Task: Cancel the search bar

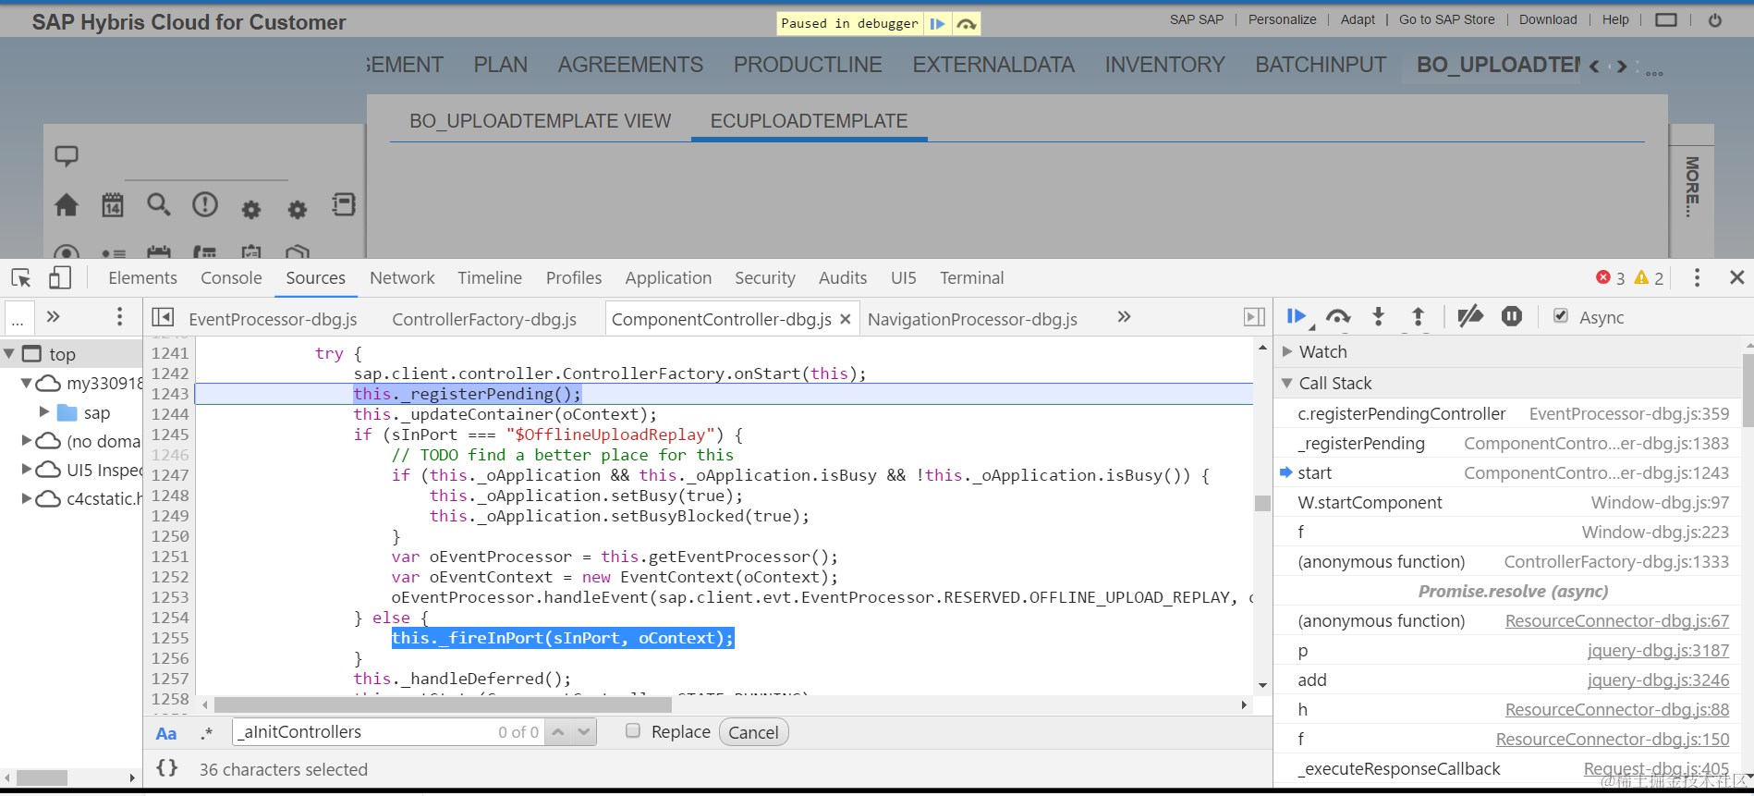Action: [753, 732]
